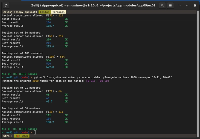200x139 pixels.
Task: Click the git:(main) label beside the python3 command
Action: 21,77
